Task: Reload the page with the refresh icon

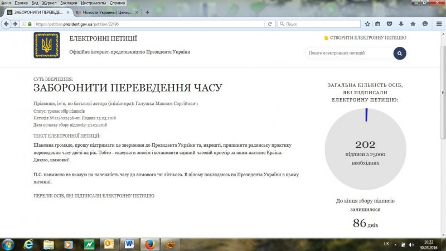Action: click(x=270, y=24)
